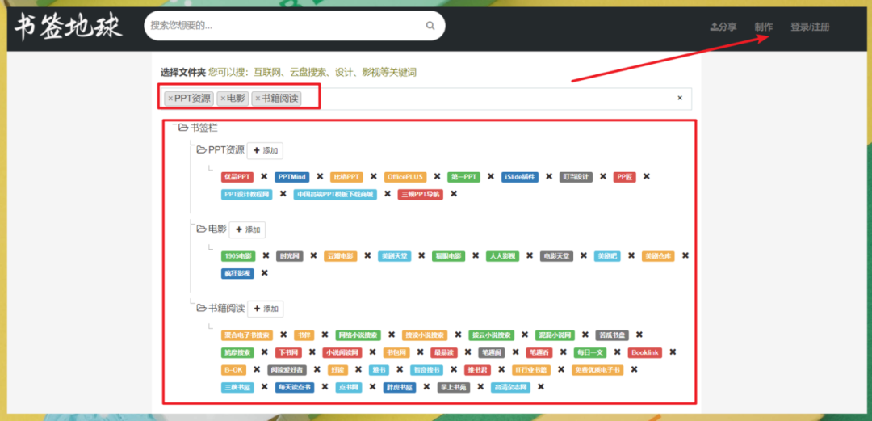
Task: Remove the 猫眼电影 bookmark using its X
Action: [x=476, y=255]
